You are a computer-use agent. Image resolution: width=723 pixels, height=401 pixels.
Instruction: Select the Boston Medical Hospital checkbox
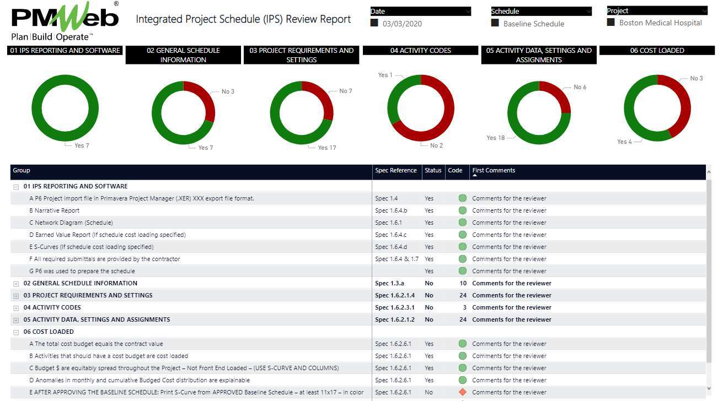tap(611, 23)
